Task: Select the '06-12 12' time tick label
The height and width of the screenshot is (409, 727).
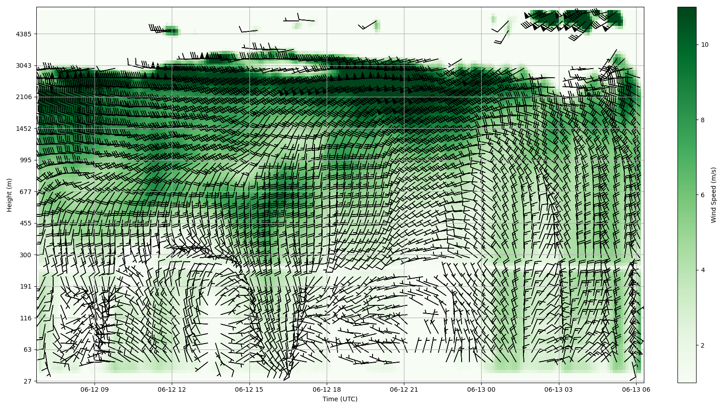Action: tap(172, 389)
